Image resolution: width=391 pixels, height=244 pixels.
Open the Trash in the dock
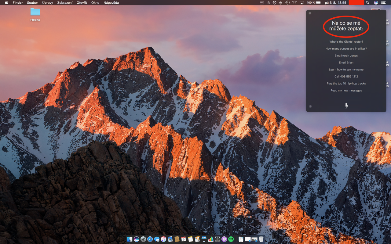[261, 239]
